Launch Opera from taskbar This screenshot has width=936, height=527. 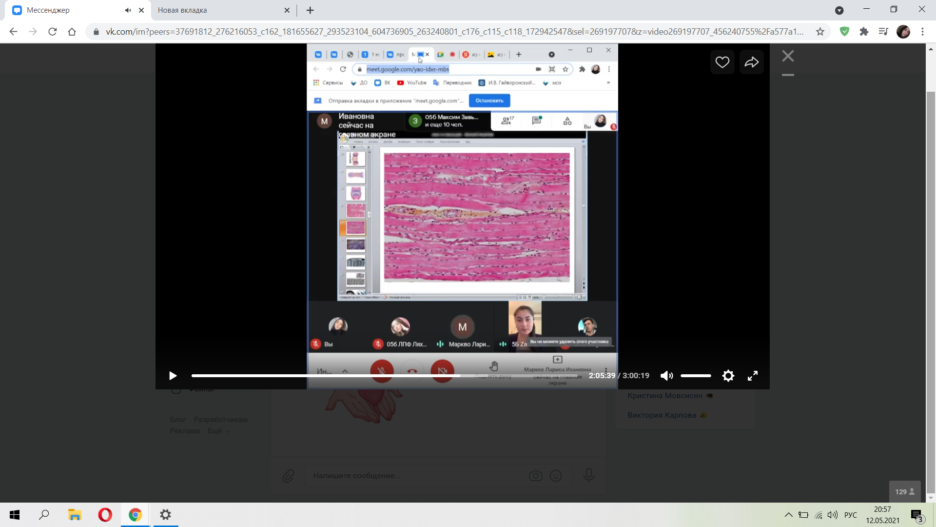click(x=105, y=515)
